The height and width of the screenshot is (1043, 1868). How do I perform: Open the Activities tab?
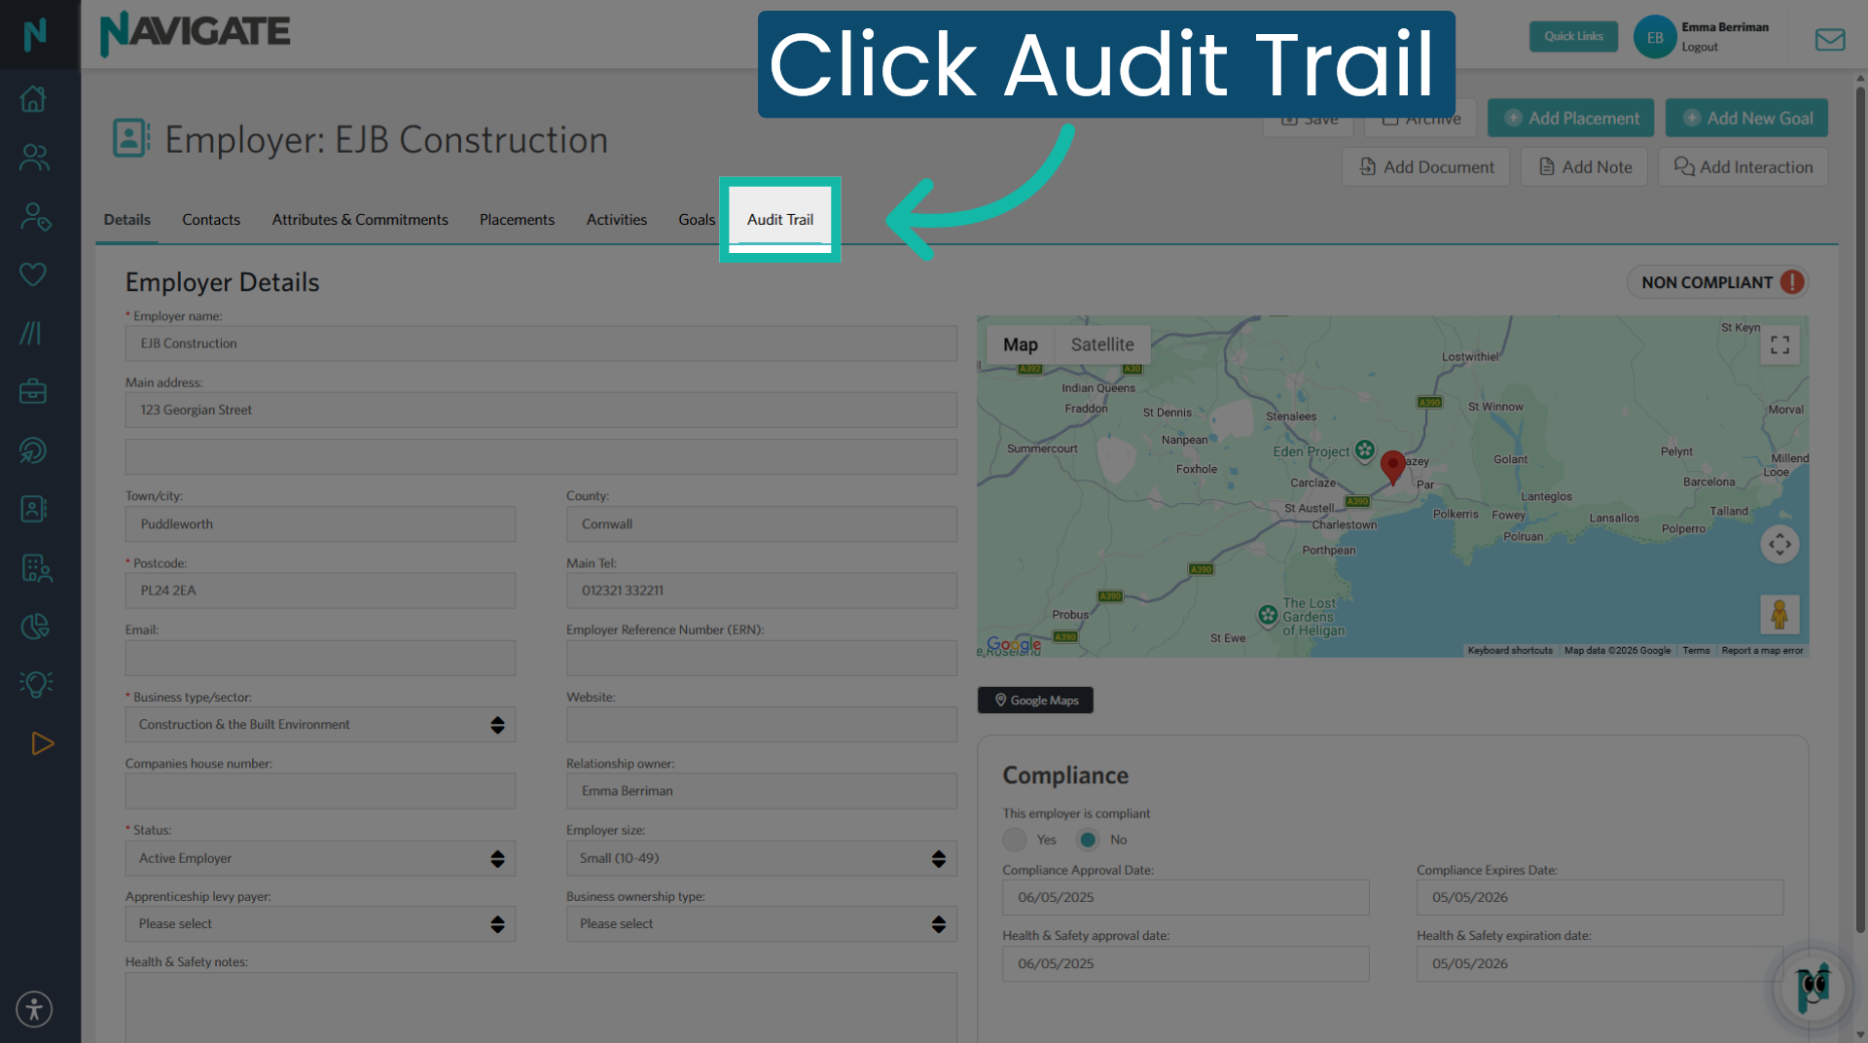tap(617, 220)
